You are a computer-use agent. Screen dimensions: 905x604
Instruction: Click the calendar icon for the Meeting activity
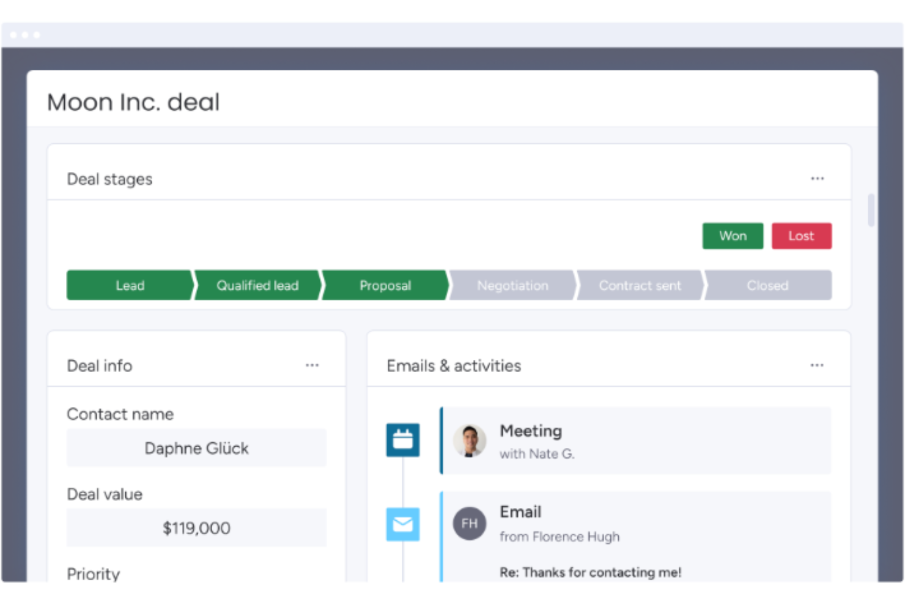pyautogui.click(x=402, y=439)
